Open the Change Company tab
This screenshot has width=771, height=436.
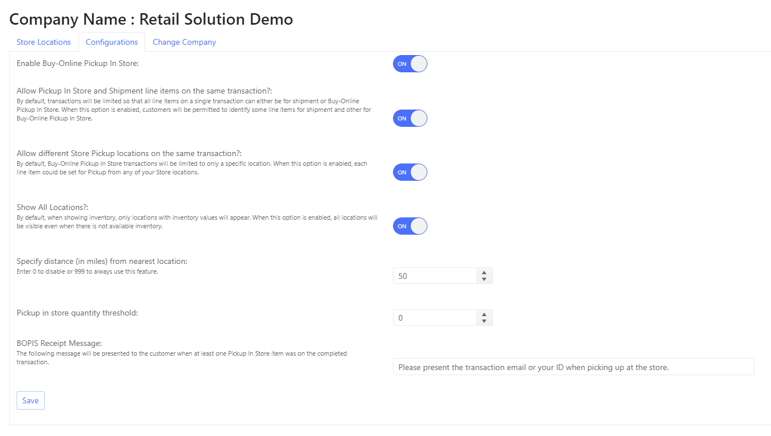[184, 41]
